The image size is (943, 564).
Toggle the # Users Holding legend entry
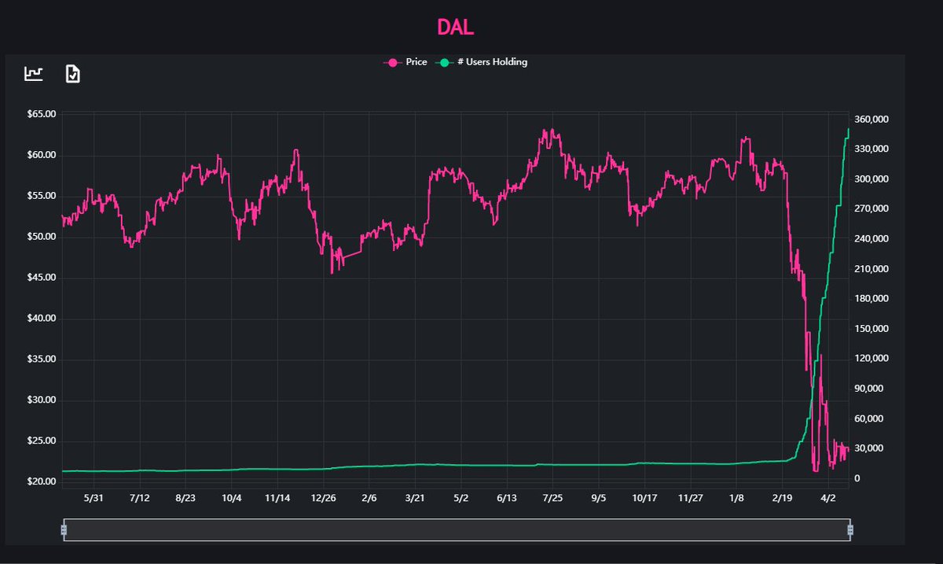click(x=481, y=62)
